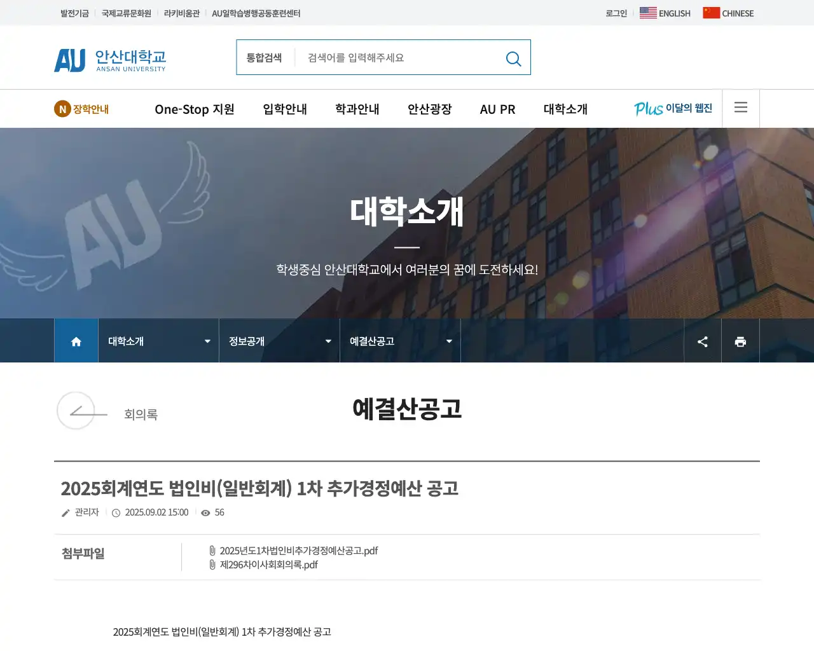
Task: Open the hamburger menu
Action: pyautogui.click(x=740, y=107)
